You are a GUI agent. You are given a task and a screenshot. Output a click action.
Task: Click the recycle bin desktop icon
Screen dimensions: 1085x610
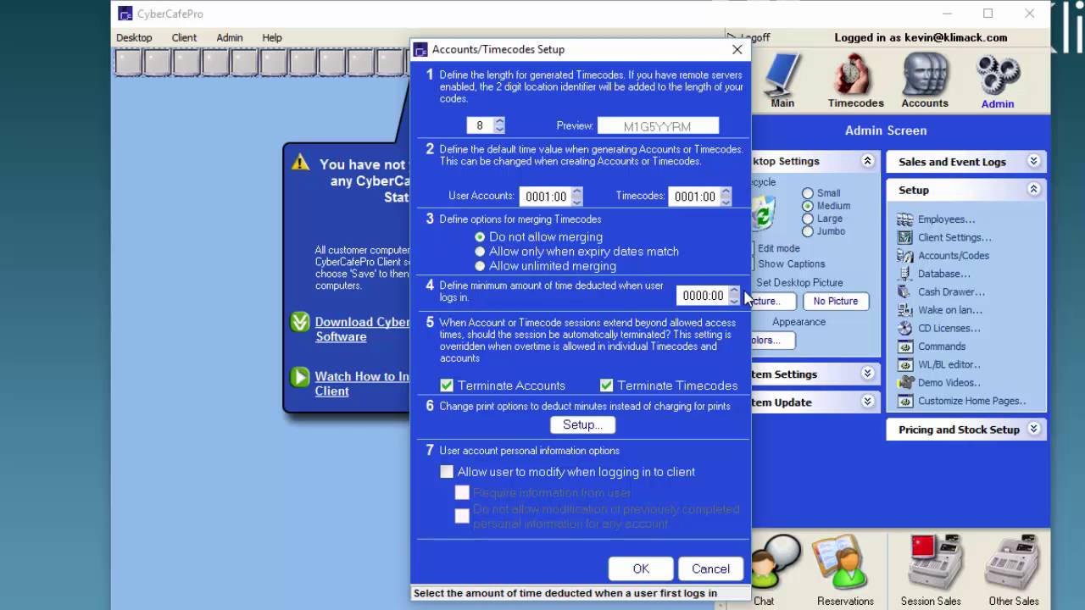coord(763,212)
